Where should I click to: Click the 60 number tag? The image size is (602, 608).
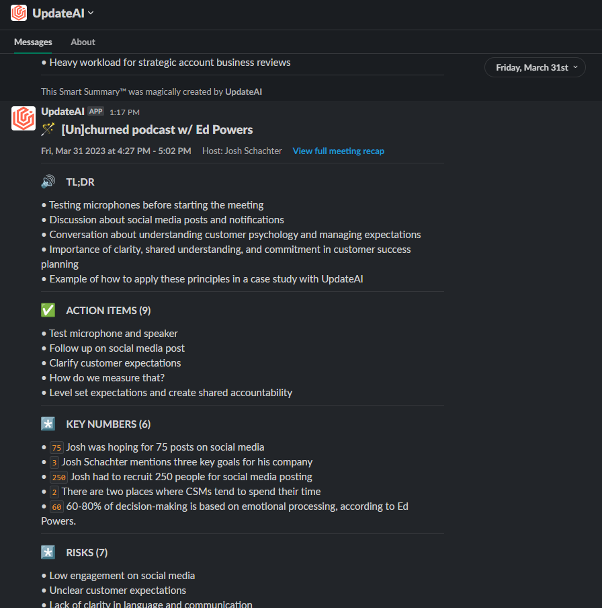(56, 507)
